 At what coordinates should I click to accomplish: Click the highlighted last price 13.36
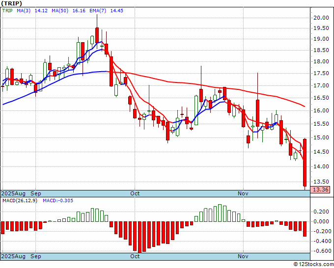coord(320,189)
